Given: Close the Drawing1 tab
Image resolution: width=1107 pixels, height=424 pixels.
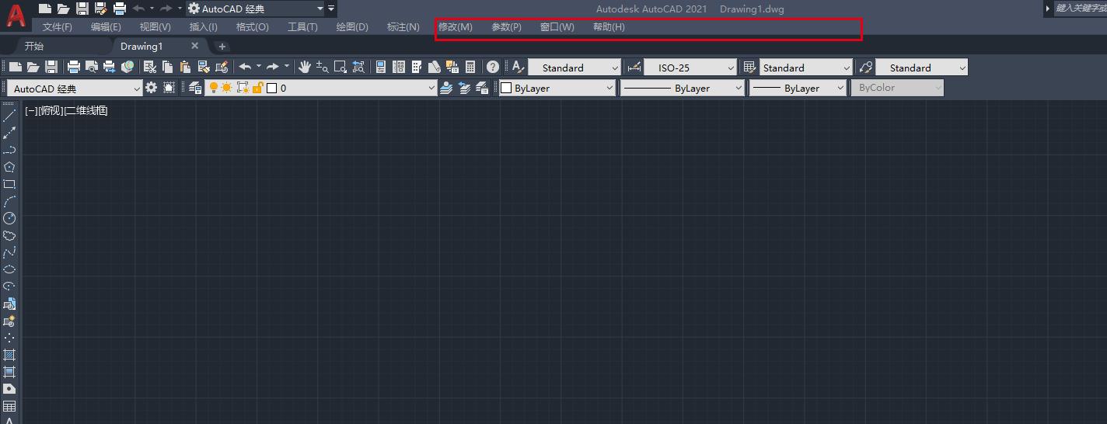Looking at the screenshot, I should point(195,46).
